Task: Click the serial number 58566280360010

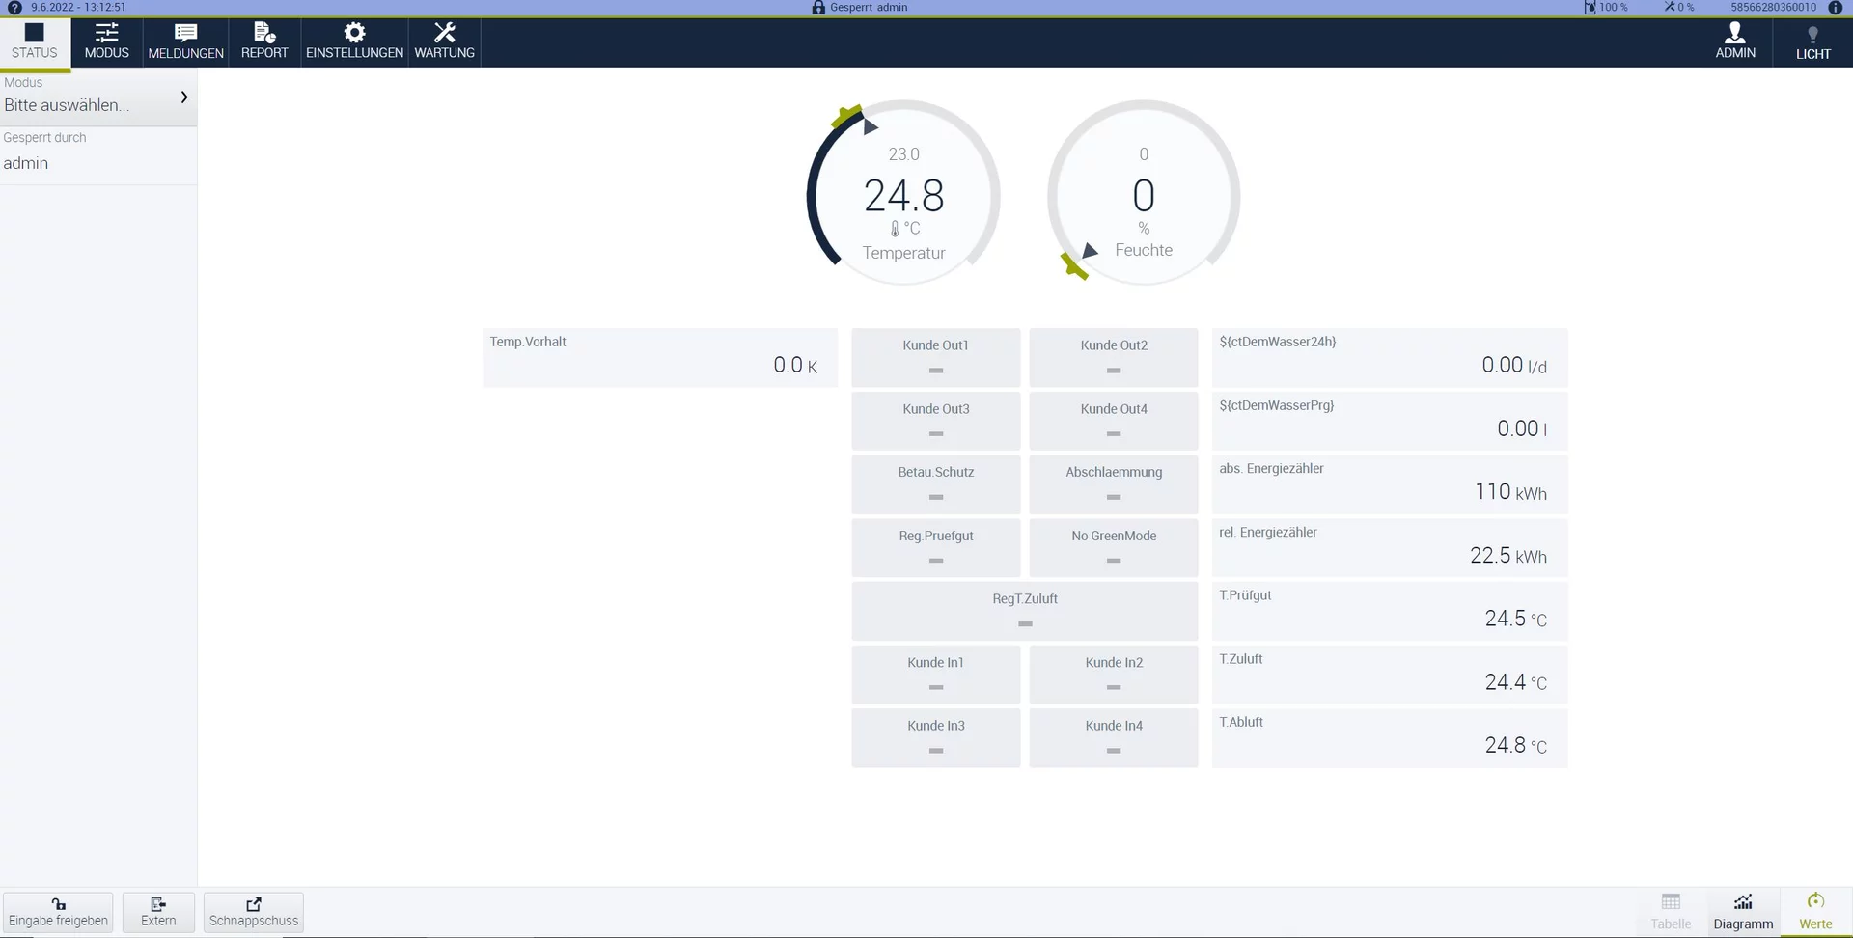Action: [1774, 8]
